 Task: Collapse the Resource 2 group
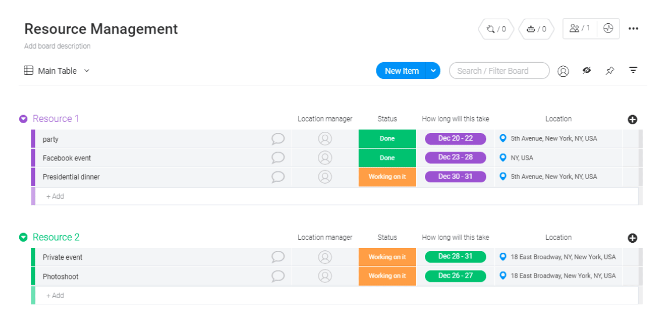(x=23, y=238)
